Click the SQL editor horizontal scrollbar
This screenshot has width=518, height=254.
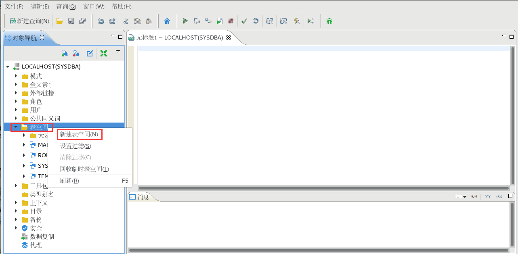(323, 188)
